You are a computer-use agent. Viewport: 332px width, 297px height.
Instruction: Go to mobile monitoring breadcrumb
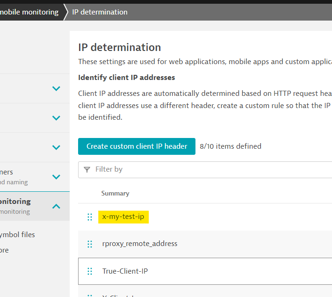pos(29,12)
